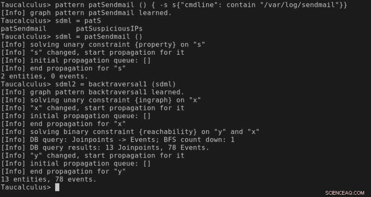
Task: Click the "13 entities, 78 events." result line
Action: 49,179
